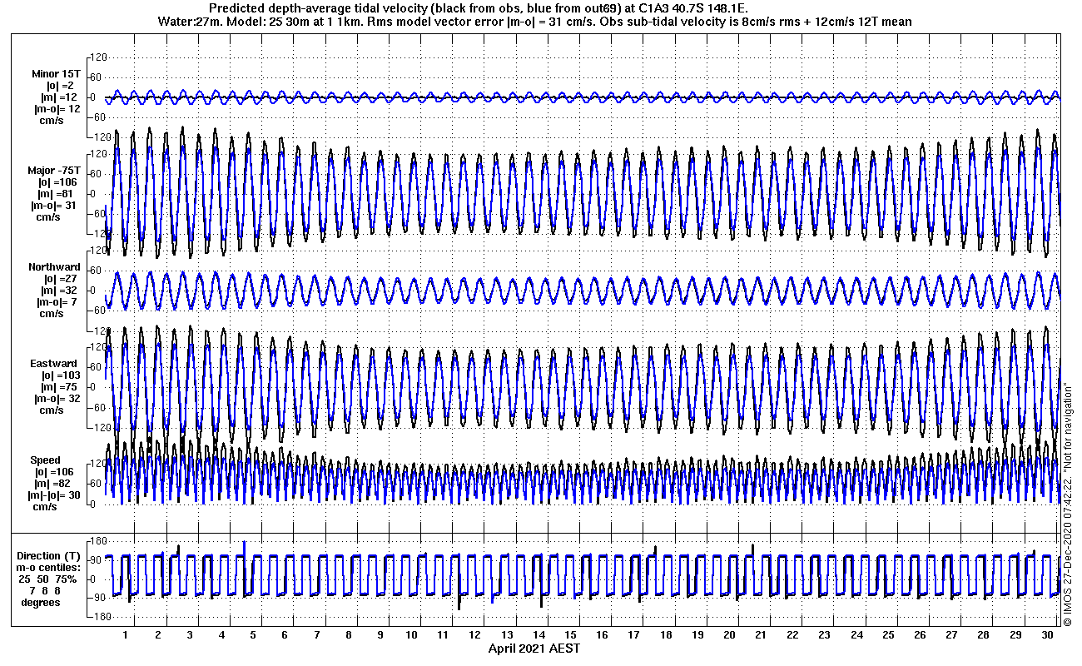The width and height of the screenshot is (1082, 666).
Task: Select '|o| =27' under Northward
Action: [62, 279]
